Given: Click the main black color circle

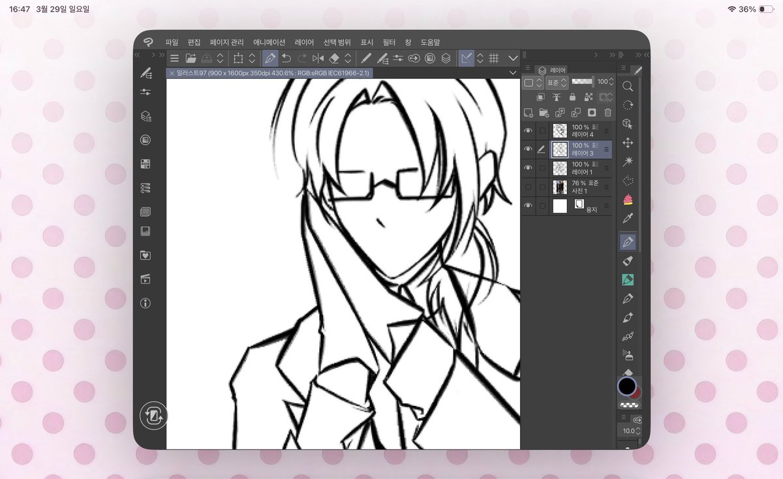Looking at the screenshot, I should point(627,386).
